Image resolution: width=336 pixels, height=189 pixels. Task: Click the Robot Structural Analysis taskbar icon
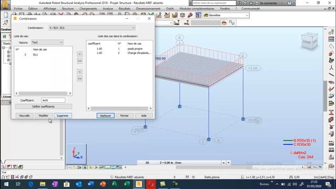click(x=139, y=184)
